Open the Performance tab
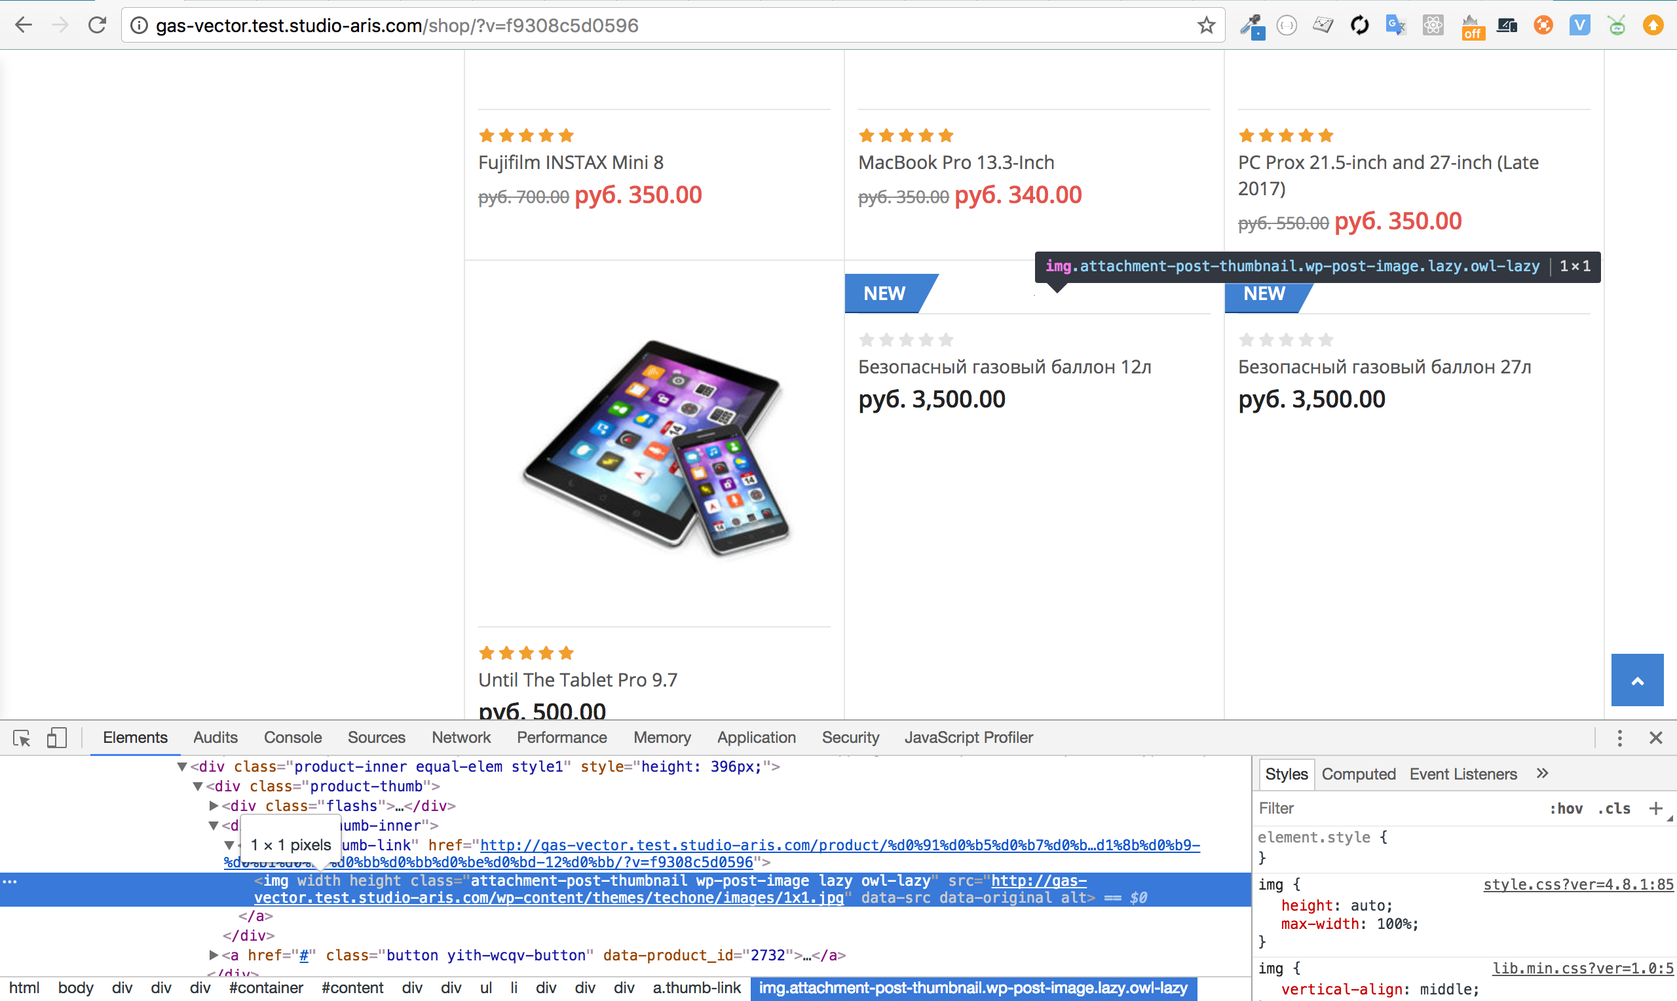Screen dimensions: 1677x1001 coord(561,738)
